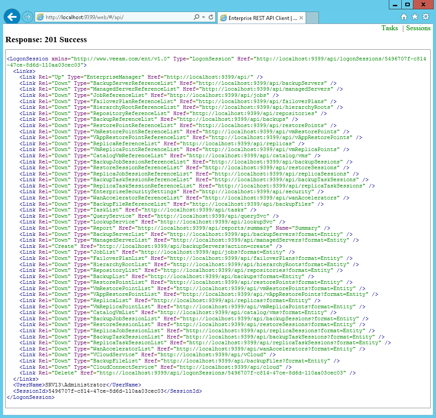The image size is (436, 418).
Task: Open the address bar dropdown arrow
Action: (x=204, y=17)
